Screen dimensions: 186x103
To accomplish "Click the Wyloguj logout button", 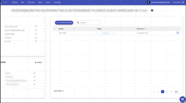I will 178,2.
